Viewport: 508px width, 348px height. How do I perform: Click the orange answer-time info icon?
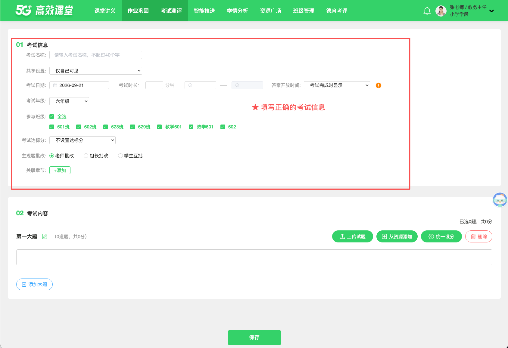tap(379, 85)
